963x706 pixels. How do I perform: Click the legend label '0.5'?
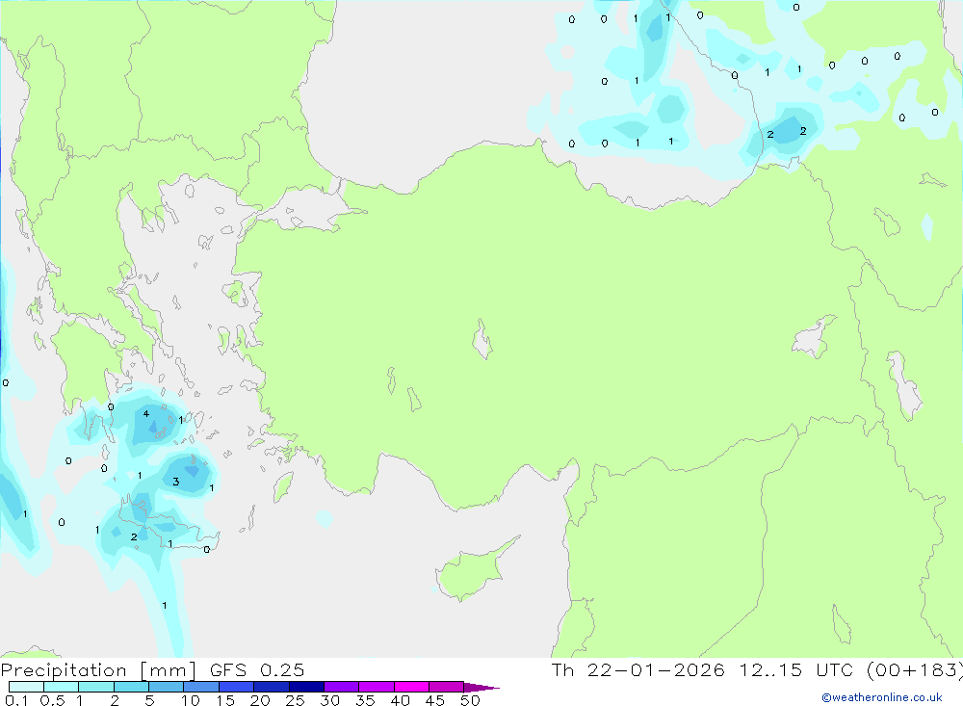pyautogui.click(x=52, y=700)
